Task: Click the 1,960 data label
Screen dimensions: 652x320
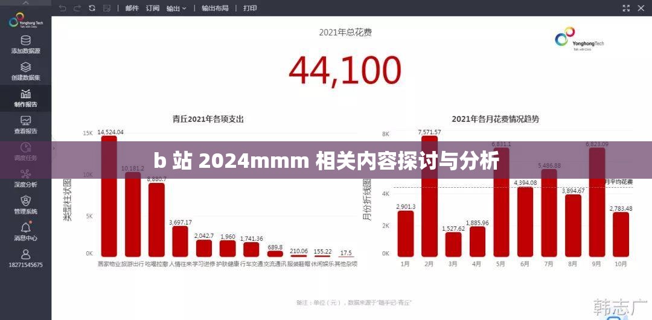Action: pos(228,237)
